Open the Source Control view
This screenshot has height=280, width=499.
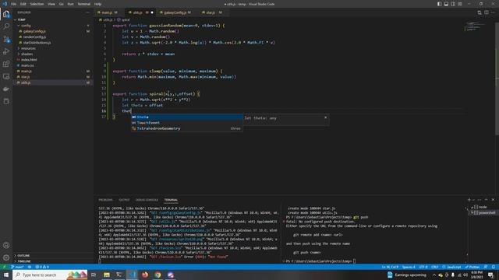(6, 39)
